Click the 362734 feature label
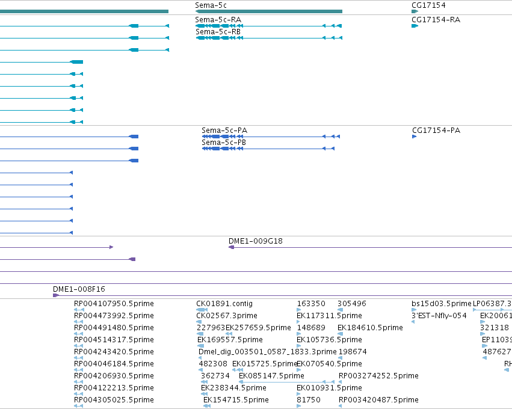 [215, 376]
